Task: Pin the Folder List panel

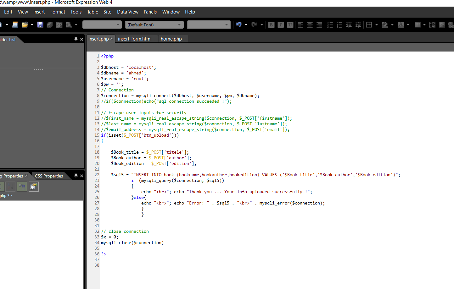Action: (x=76, y=39)
